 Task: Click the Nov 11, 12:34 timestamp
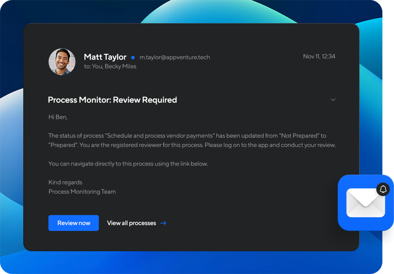[319, 56]
